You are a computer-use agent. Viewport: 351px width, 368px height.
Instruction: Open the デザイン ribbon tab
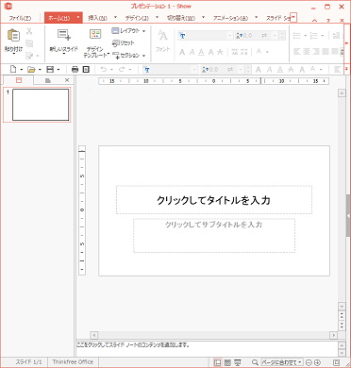(x=137, y=18)
